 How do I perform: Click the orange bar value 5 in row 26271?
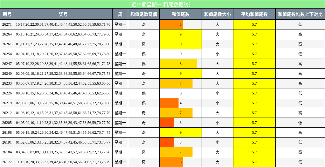171,25
